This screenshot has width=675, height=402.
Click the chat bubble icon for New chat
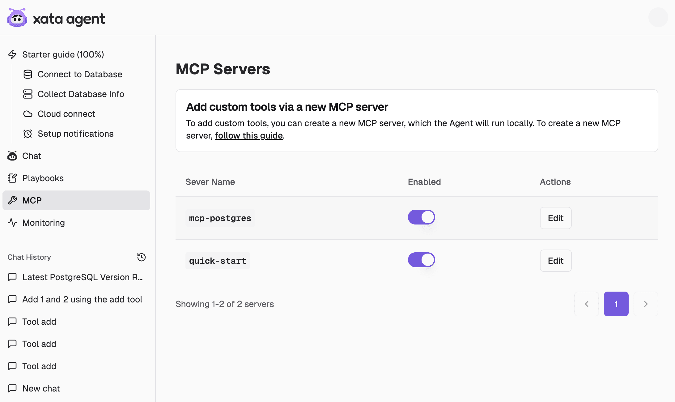(x=12, y=388)
